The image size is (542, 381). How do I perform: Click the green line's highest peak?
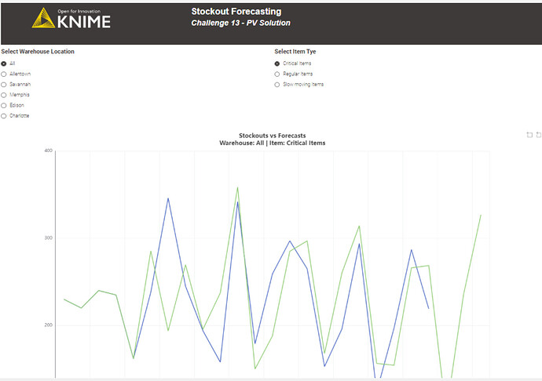click(x=237, y=187)
